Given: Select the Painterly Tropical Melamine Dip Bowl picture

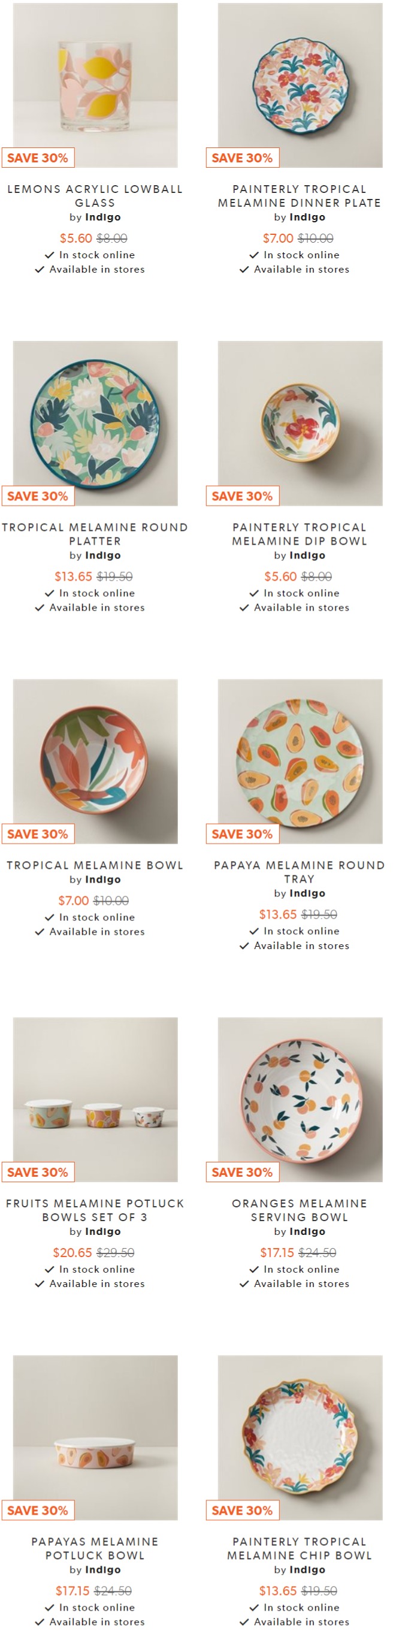Looking at the screenshot, I should 300,424.
